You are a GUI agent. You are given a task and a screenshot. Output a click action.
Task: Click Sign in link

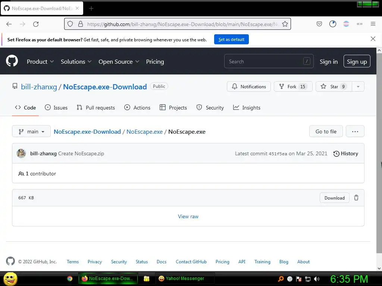click(x=329, y=61)
